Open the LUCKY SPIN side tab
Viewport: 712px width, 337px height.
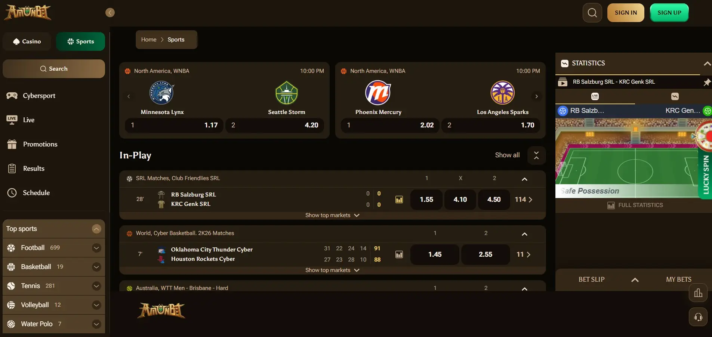706,174
